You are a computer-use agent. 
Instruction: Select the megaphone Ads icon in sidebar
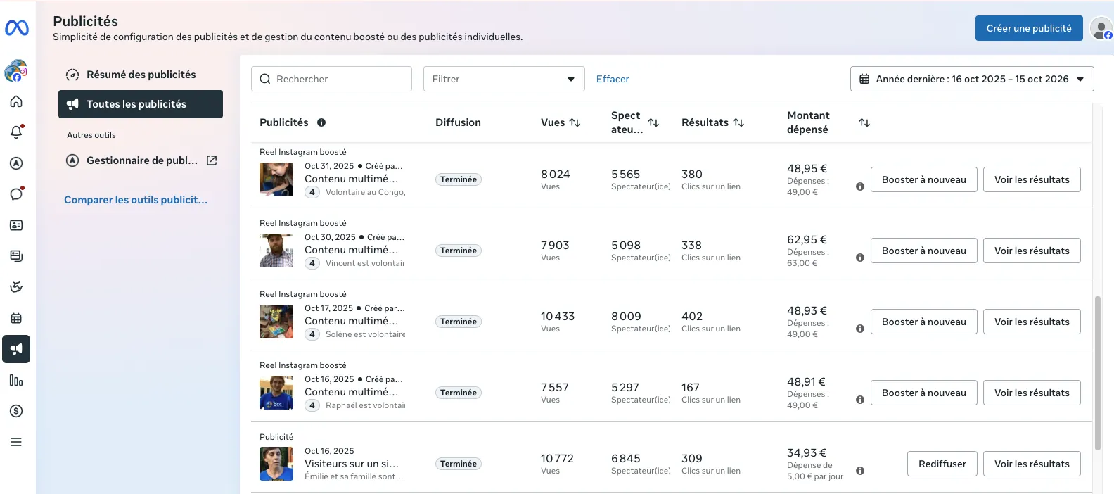[16, 349]
